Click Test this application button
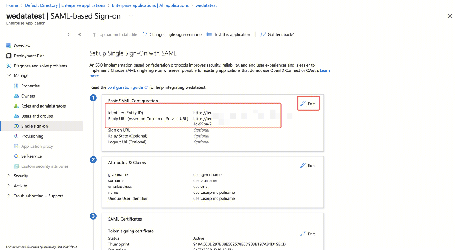Screen dimensions: 456x250 (228, 35)
